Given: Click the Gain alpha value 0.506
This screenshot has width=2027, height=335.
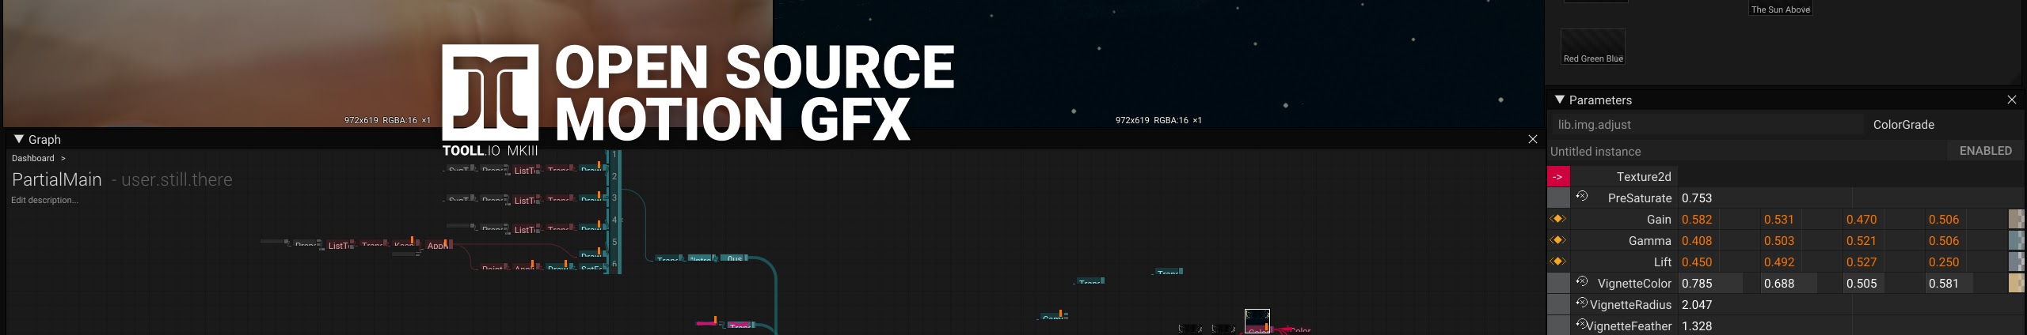Looking at the screenshot, I should point(1944,220).
